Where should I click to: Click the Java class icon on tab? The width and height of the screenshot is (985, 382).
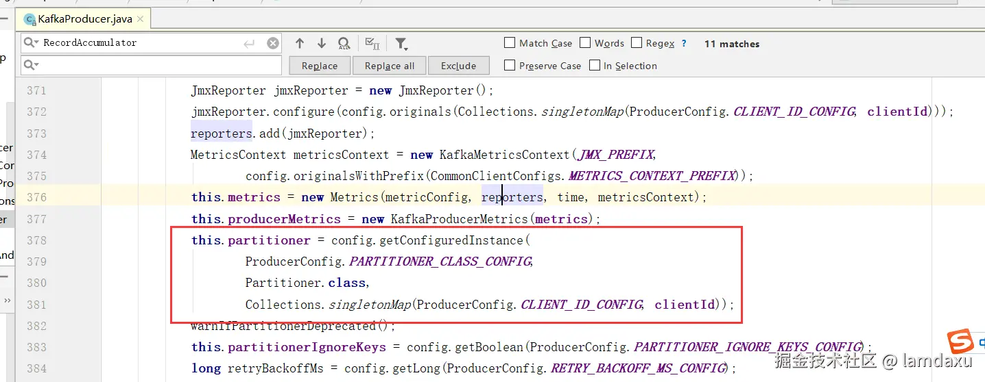pyautogui.click(x=29, y=19)
